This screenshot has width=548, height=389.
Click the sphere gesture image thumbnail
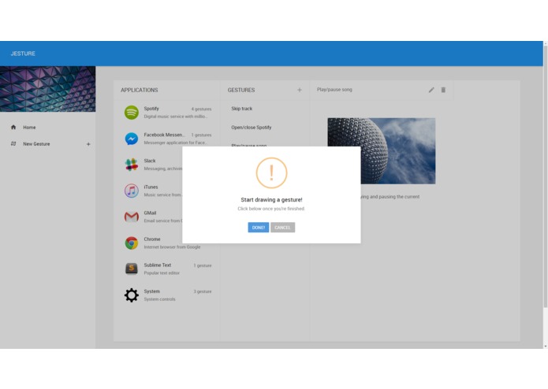(x=382, y=150)
